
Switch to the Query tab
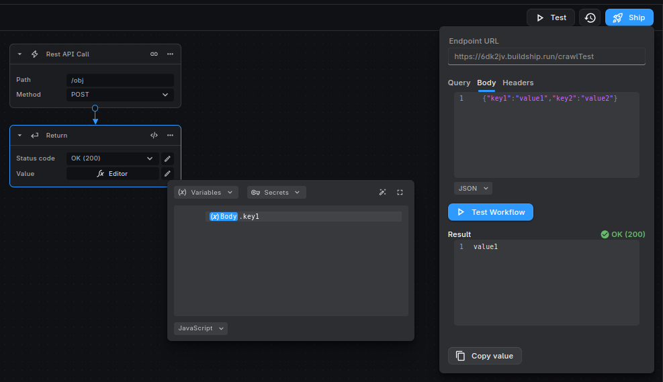coord(459,83)
